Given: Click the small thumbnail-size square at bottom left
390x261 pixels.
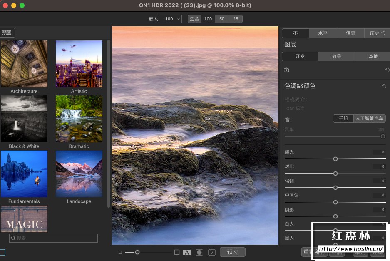Looking at the screenshot, I should click(120, 252).
